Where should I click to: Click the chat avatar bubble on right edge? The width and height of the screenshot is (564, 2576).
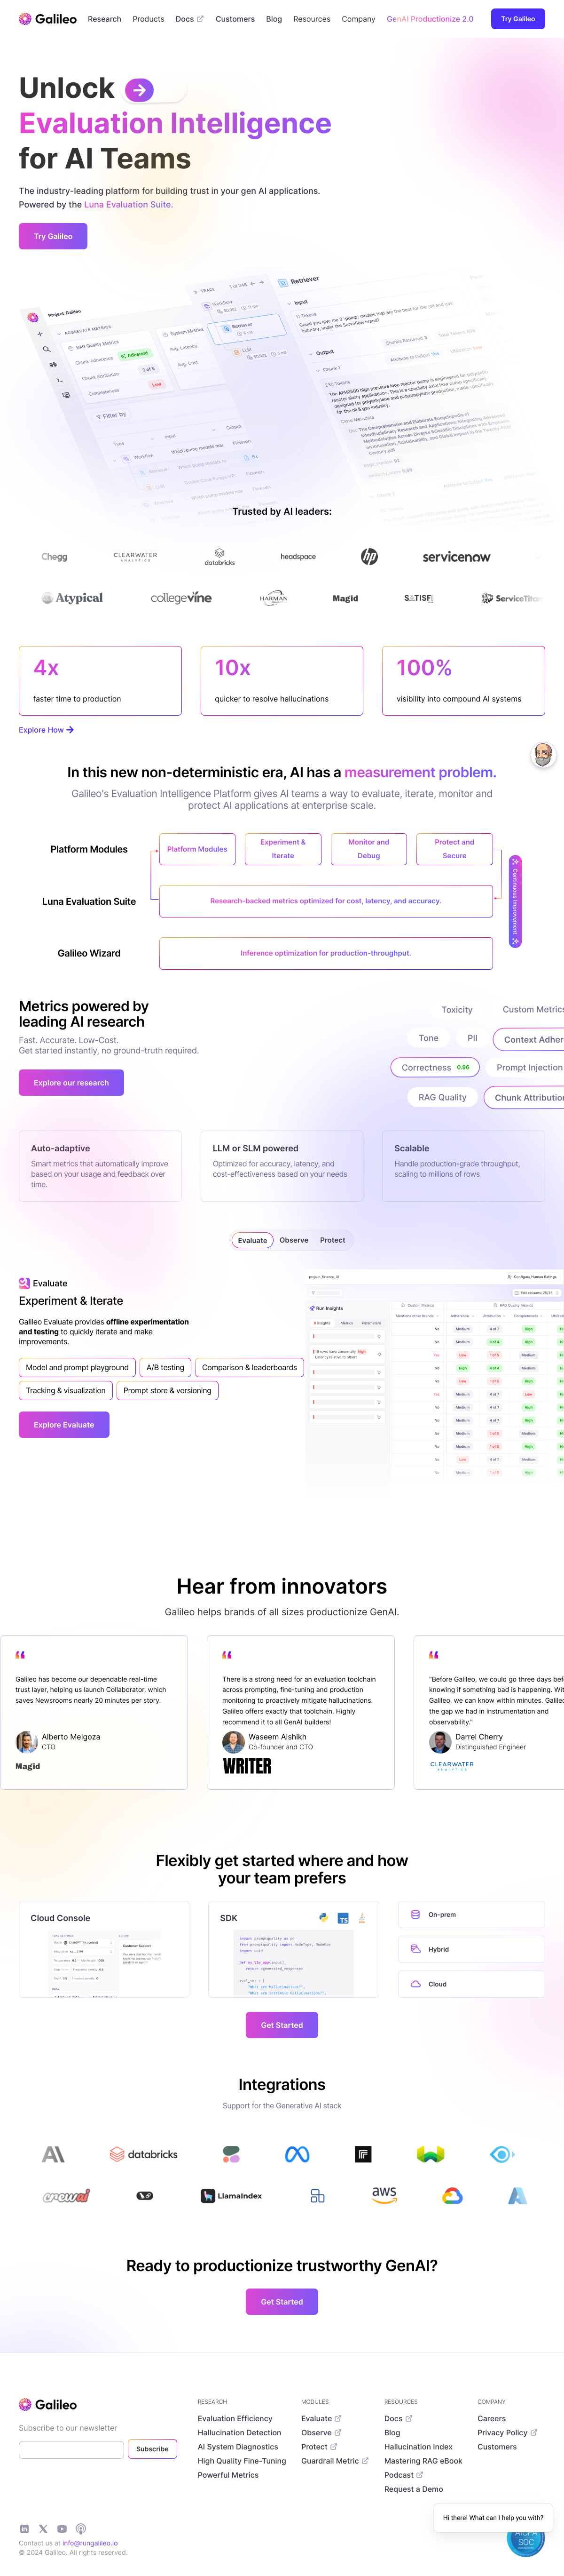543,754
